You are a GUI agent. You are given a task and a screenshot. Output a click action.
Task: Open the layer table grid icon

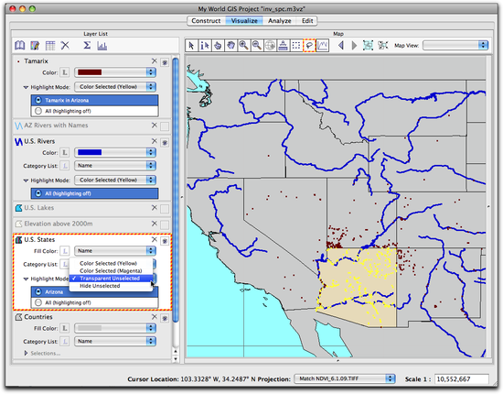click(x=50, y=45)
